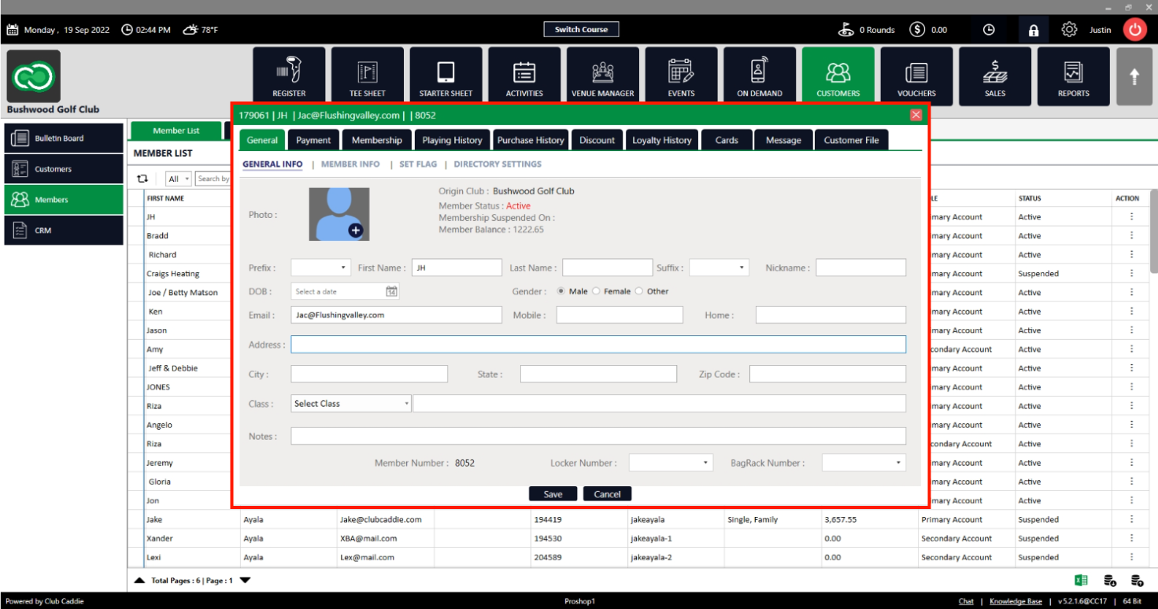Open the Tee Sheet module
1158x609 pixels.
point(368,76)
